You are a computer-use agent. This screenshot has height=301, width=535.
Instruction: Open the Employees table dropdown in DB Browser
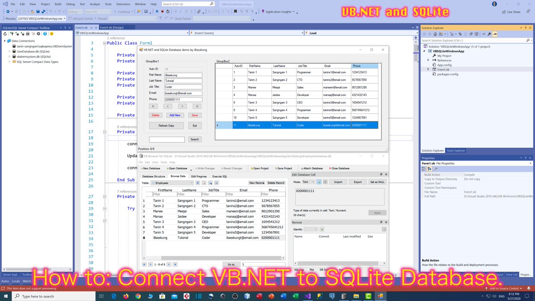(x=172, y=183)
